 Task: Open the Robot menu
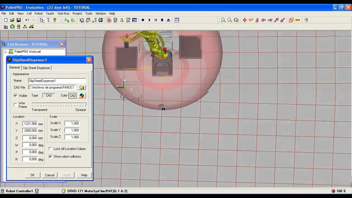point(38,13)
